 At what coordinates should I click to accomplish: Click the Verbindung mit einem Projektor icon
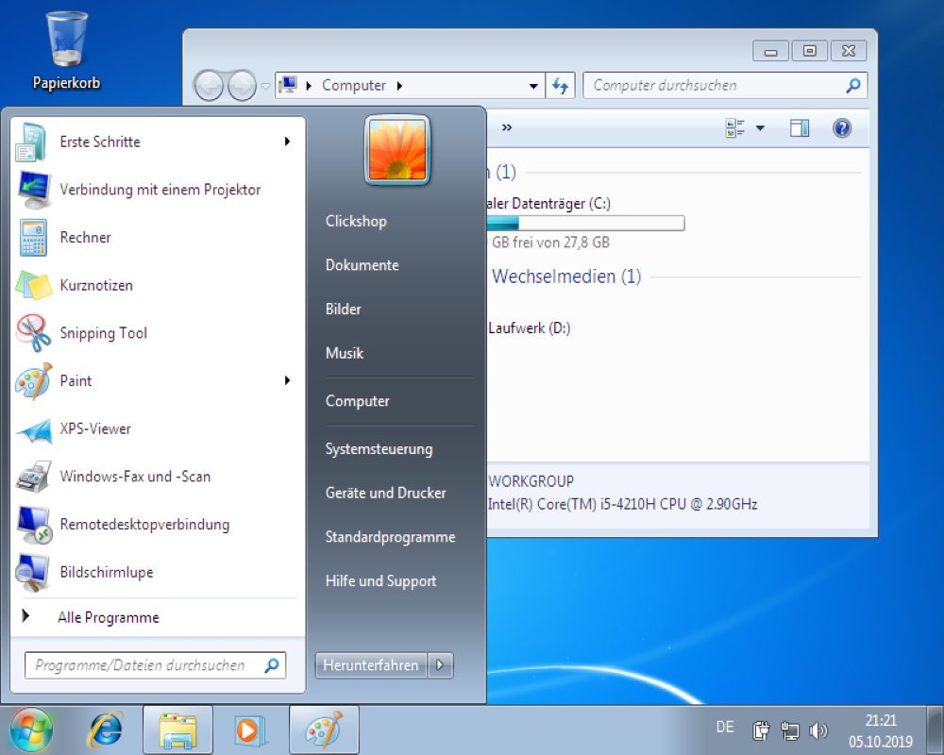tap(34, 190)
